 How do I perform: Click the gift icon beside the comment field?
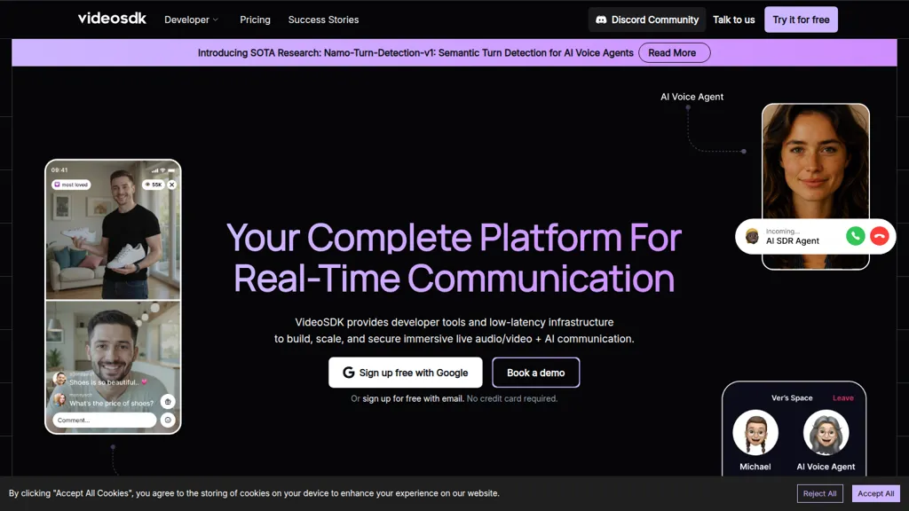pos(169,400)
